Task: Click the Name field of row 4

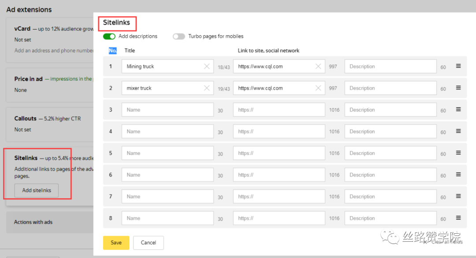Action: [167, 131]
